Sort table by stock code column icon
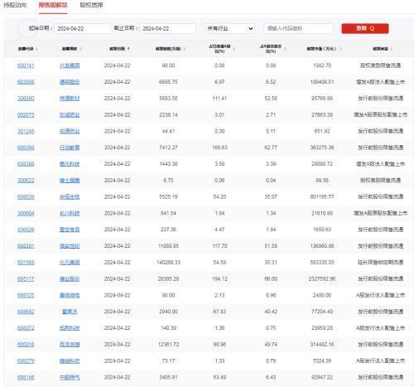414x387 pixels. 36,49
